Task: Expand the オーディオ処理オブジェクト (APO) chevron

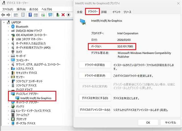Action: pos(9,48)
